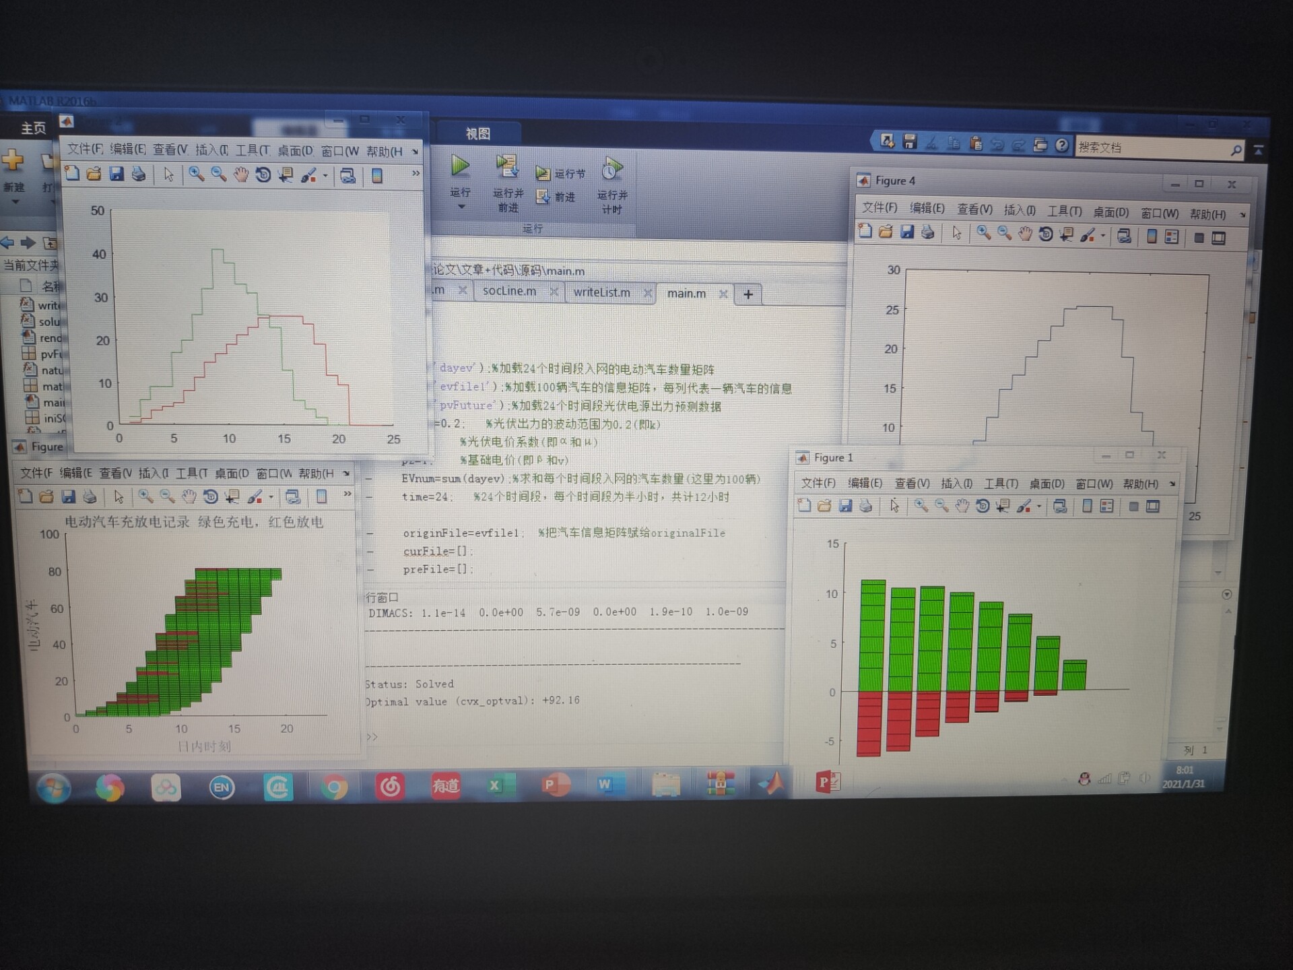Screen dimensions: 1293x970
Task: Toggle Edit Plot arrow in Figure 1 toolbar
Action: 894,506
